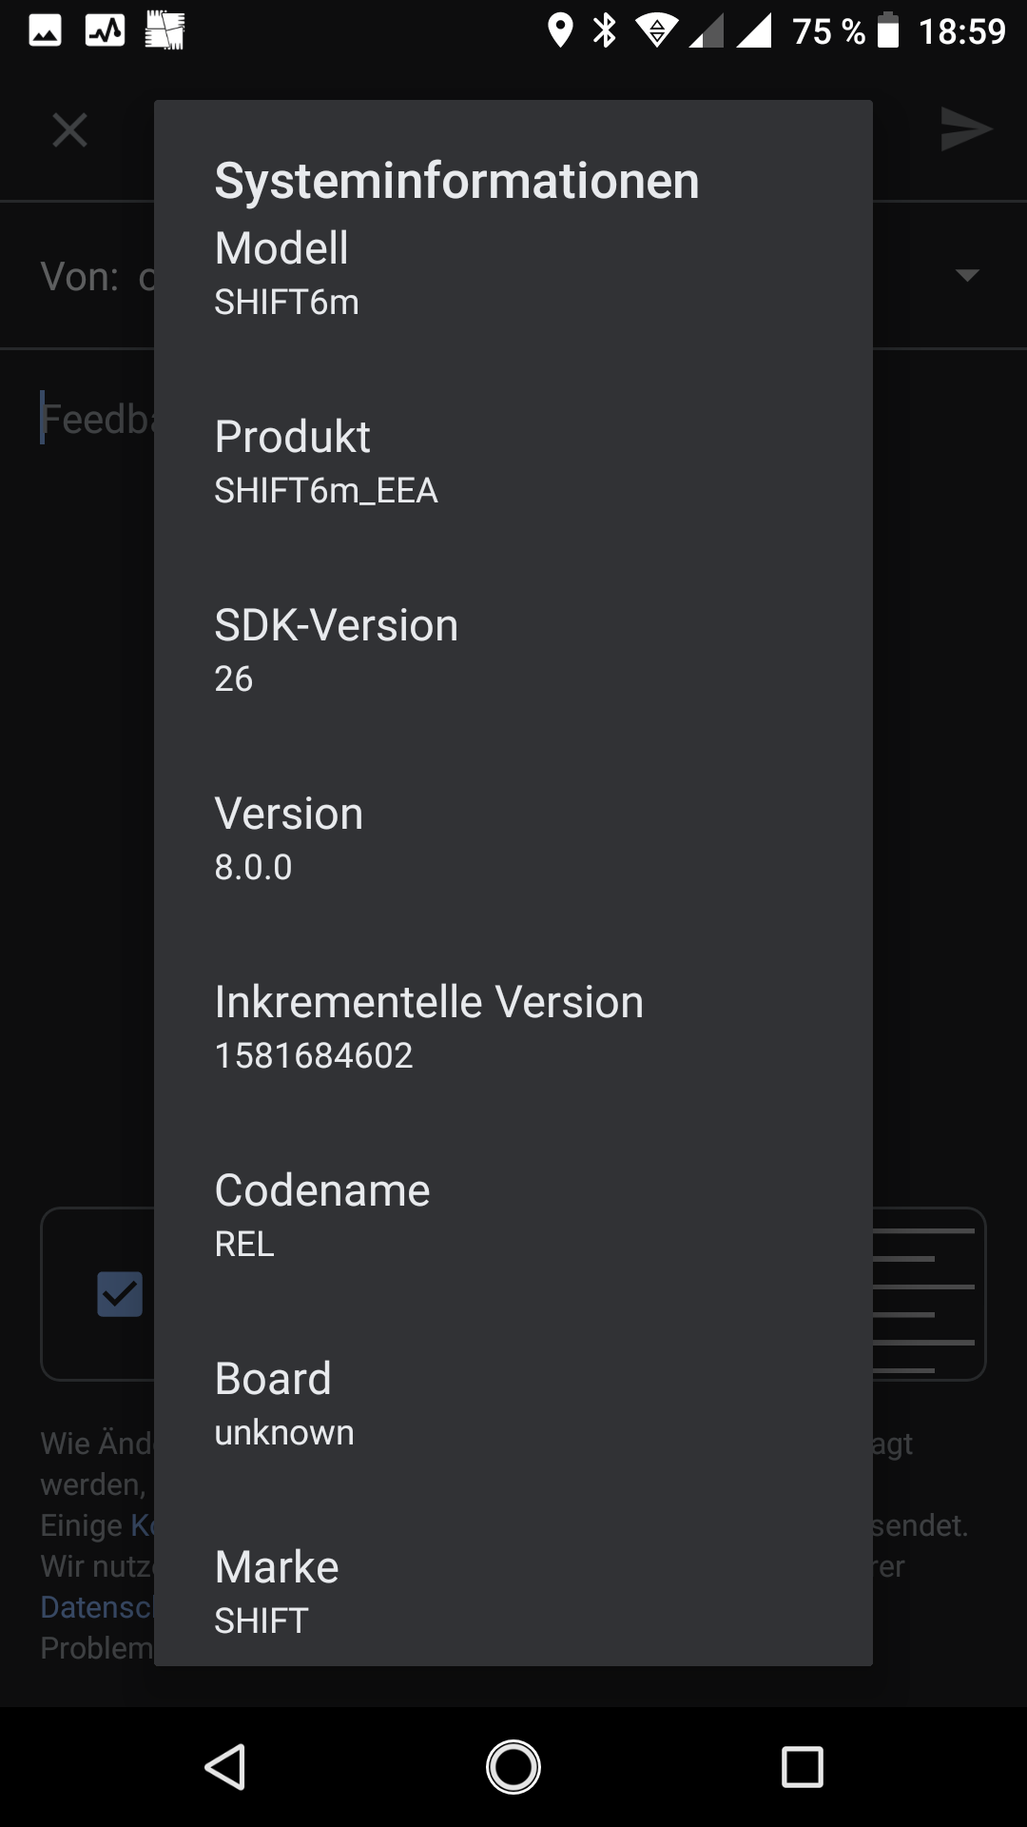1027x1827 pixels.
Task: Select the Version value 8.0.0
Action: [x=253, y=868]
